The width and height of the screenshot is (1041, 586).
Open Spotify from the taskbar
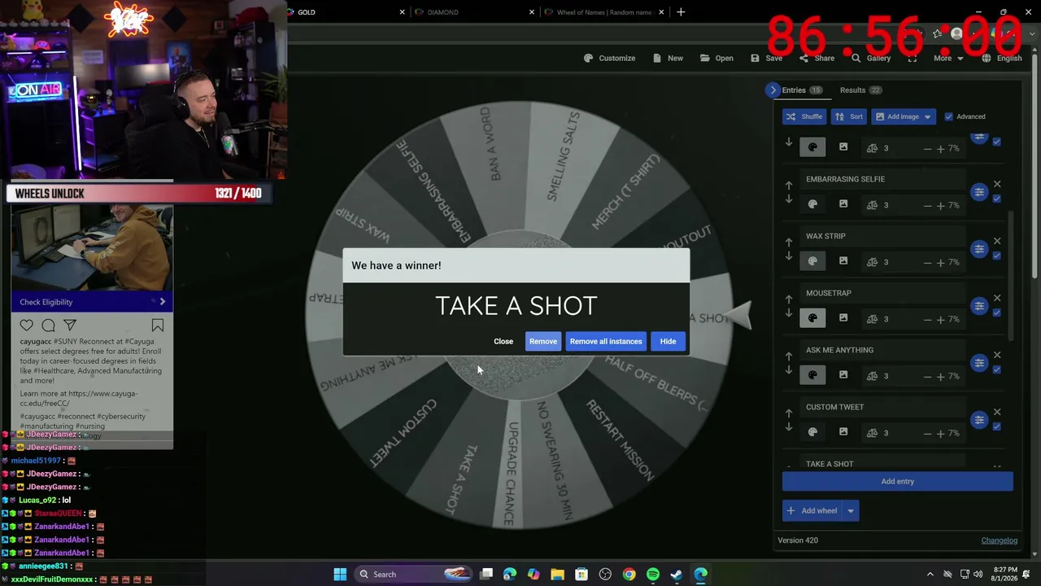[653, 575]
